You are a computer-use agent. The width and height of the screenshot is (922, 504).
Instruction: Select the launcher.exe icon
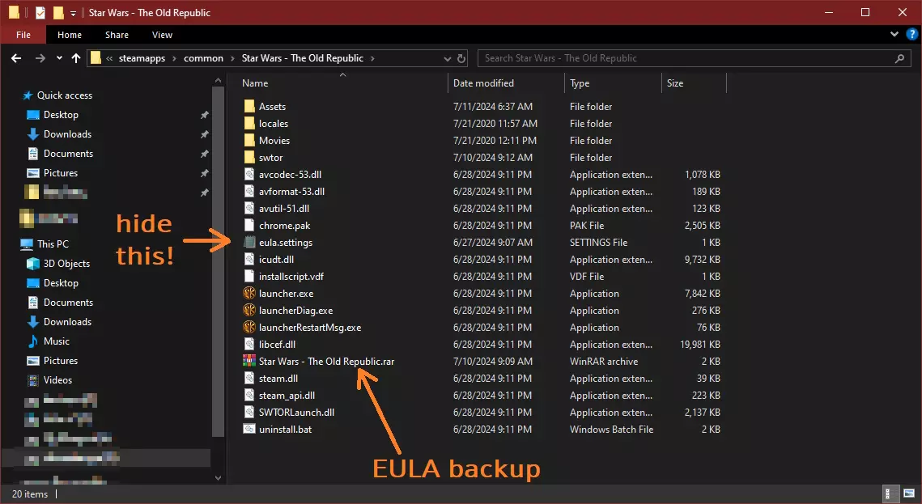click(x=249, y=293)
